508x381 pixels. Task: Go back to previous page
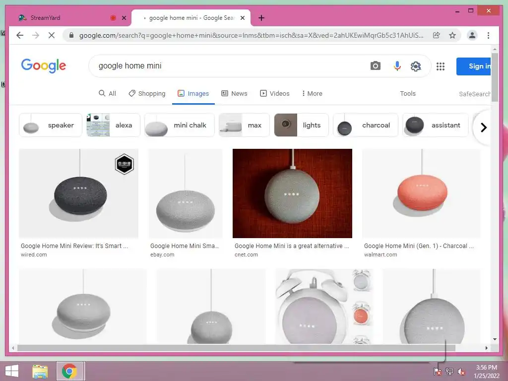tap(20, 35)
